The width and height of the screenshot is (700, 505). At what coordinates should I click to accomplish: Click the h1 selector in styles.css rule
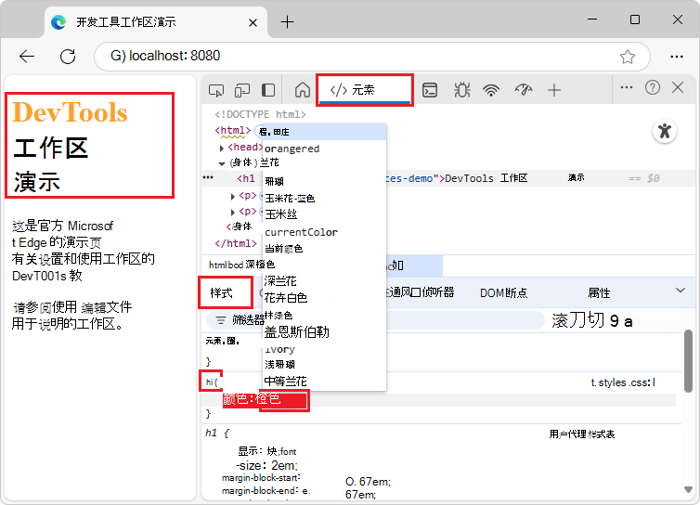coord(212,382)
